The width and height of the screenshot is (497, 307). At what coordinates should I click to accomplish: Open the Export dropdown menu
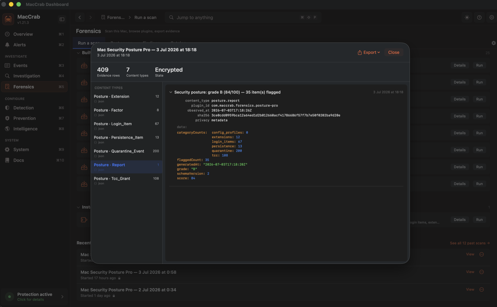point(369,53)
